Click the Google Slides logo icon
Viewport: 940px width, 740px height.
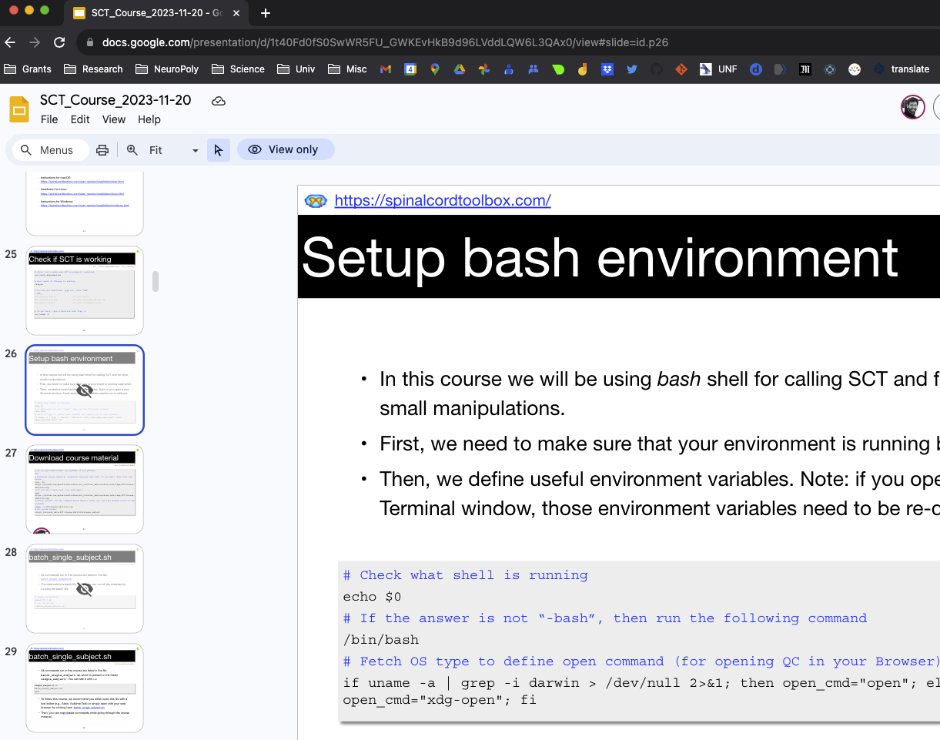pyautogui.click(x=19, y=109)
